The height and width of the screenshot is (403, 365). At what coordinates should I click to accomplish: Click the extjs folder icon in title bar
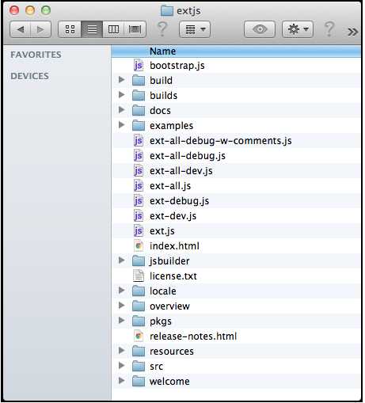[x=167, y=11]
